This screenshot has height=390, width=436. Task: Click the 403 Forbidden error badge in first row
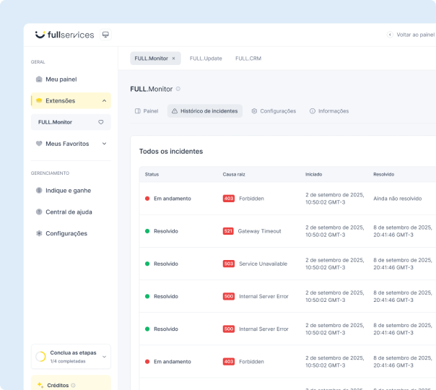coord(229,199)
